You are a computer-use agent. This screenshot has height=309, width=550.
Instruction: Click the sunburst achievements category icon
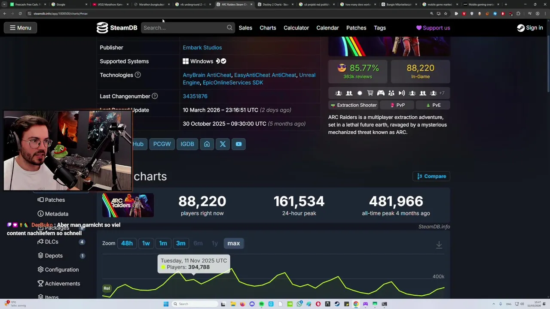[x=360, y=93]
